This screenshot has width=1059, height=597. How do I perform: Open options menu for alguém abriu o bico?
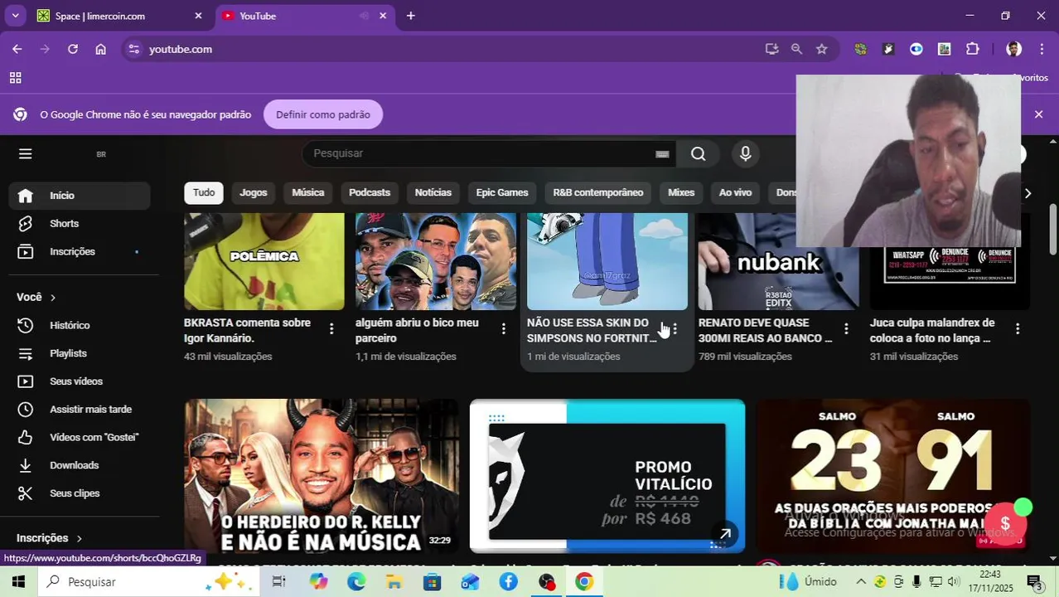(503, 329)
